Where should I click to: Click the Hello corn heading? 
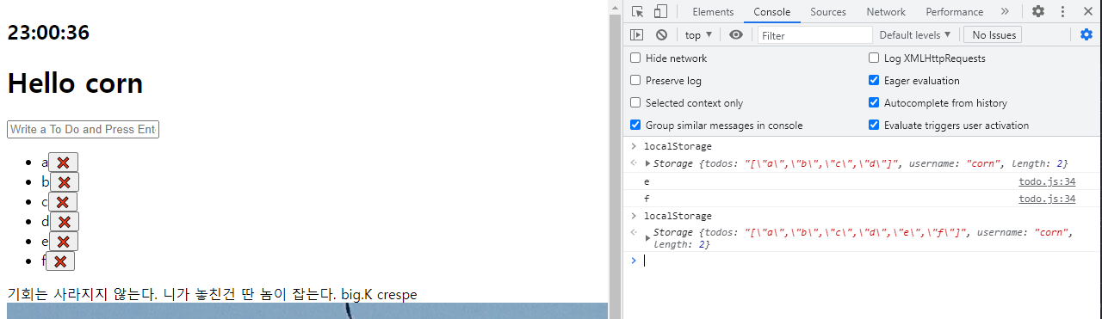point(75,83)
